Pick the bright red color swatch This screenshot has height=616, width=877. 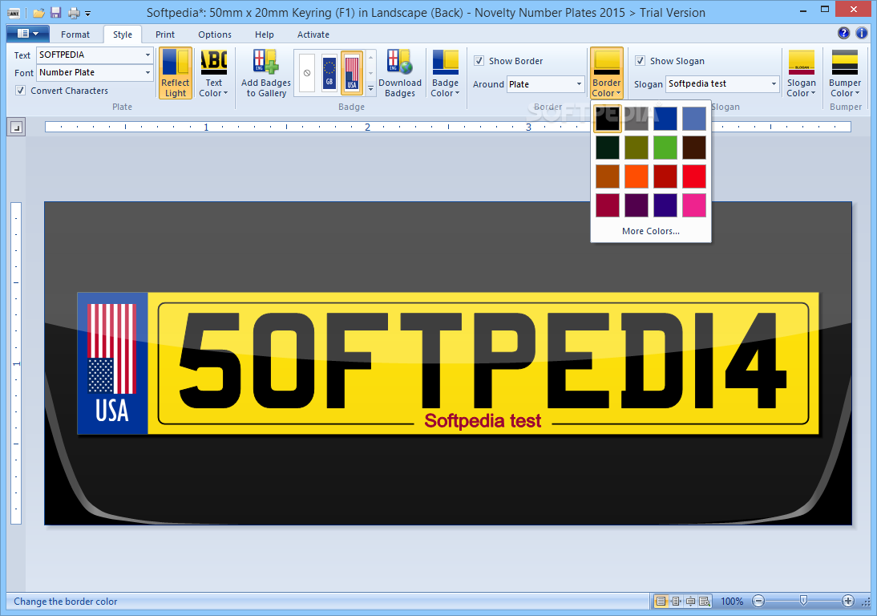coord(694,176)
